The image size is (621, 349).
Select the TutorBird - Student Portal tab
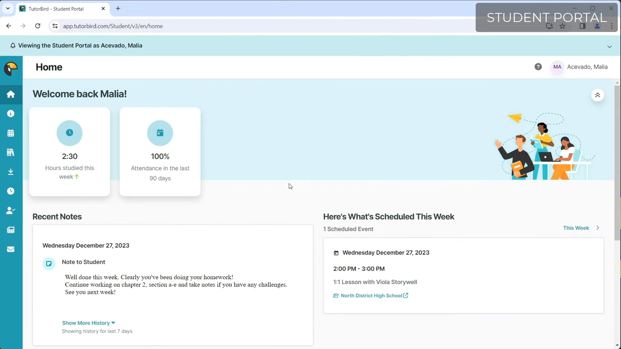click(x=56, y=8)
